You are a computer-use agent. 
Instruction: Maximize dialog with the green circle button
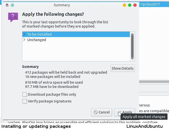[x=130, y=5]
